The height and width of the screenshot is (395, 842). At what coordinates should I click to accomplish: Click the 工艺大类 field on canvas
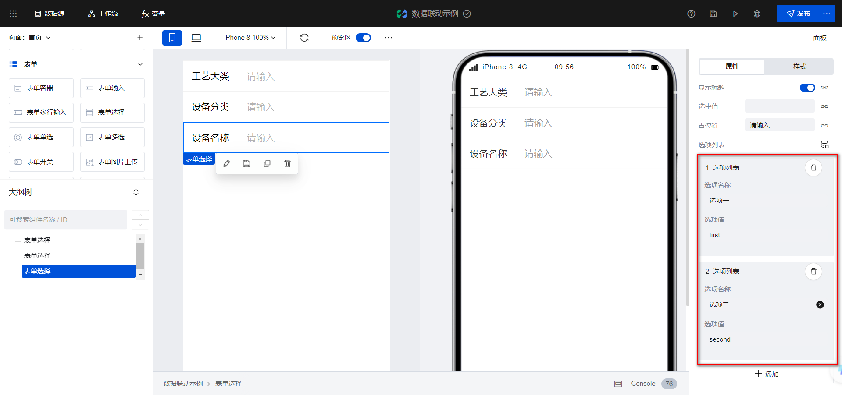(x=286, y=76)
